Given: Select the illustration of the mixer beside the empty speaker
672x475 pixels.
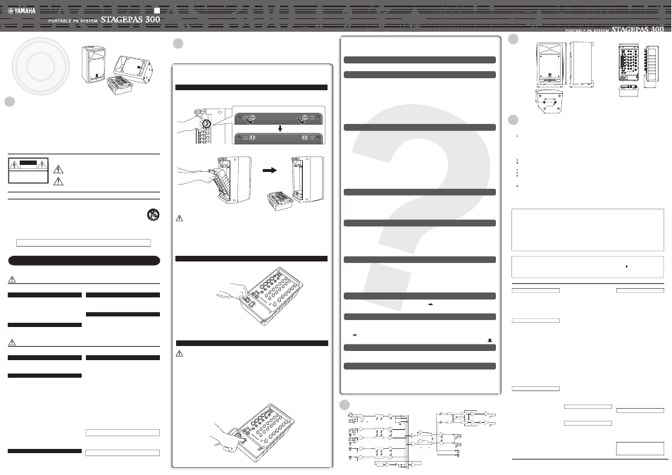Looking at the screenshot, I should coord(295,183).
